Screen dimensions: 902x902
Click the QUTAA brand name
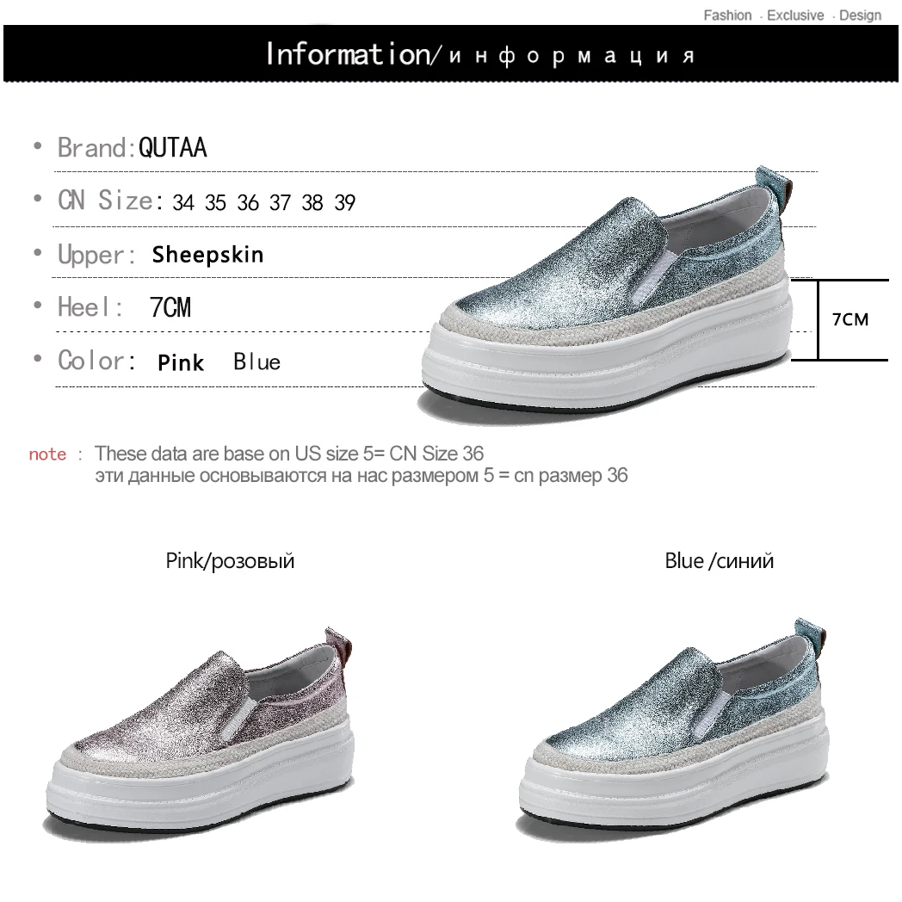(x=173, y=148)
